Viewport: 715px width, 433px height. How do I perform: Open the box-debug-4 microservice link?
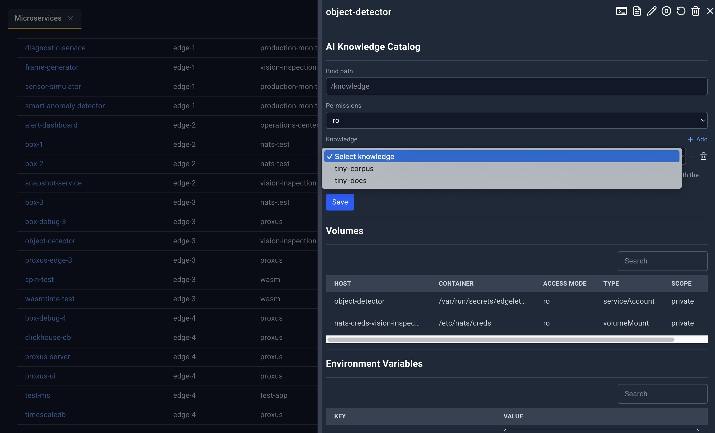(45, 318)
